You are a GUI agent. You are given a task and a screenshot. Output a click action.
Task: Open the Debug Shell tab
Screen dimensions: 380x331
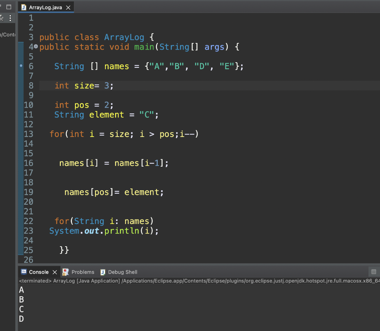click(122, 272)
